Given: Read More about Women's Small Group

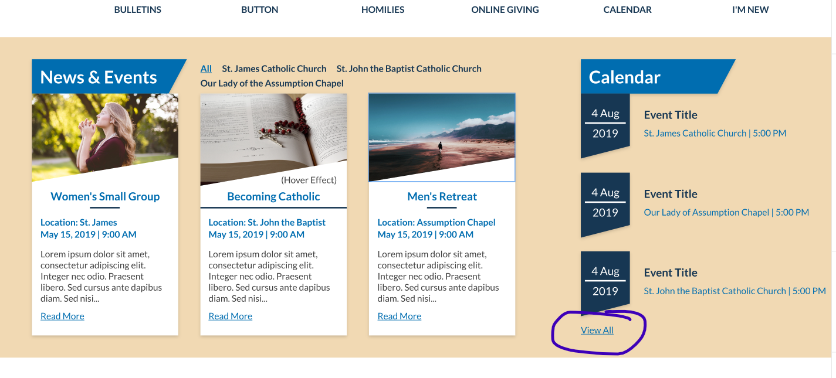Looking at the screenshot, I should [62, 316].
